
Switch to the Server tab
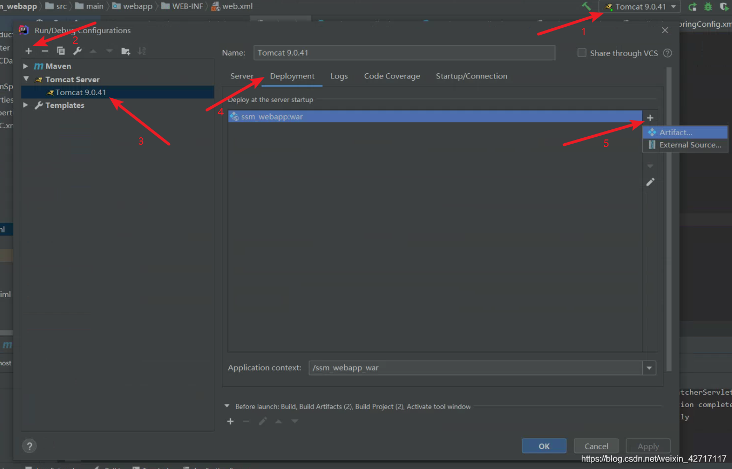[x=242, y=76]
